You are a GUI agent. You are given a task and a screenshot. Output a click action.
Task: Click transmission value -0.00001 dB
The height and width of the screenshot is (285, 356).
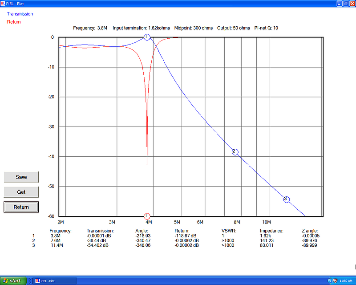99,236
